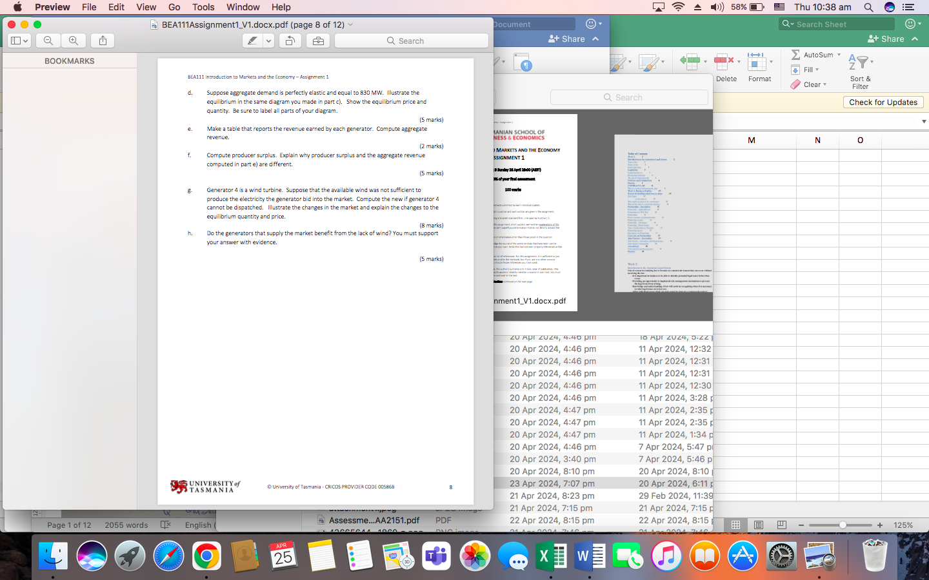Image resolution: width=929 pixels, height=580 pixels.
Task: Show the Markup toolbar via the toolbox icon
Action: (x=318, y=40)
